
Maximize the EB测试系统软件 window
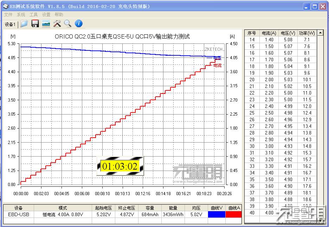point(315,7)
